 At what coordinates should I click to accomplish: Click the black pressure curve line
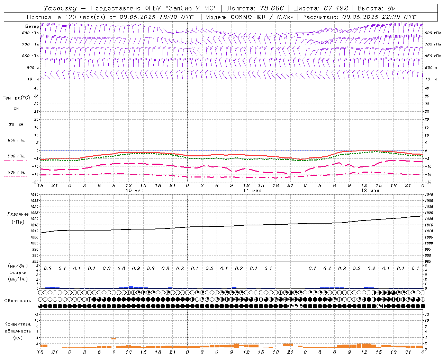(x=232, y=226)
